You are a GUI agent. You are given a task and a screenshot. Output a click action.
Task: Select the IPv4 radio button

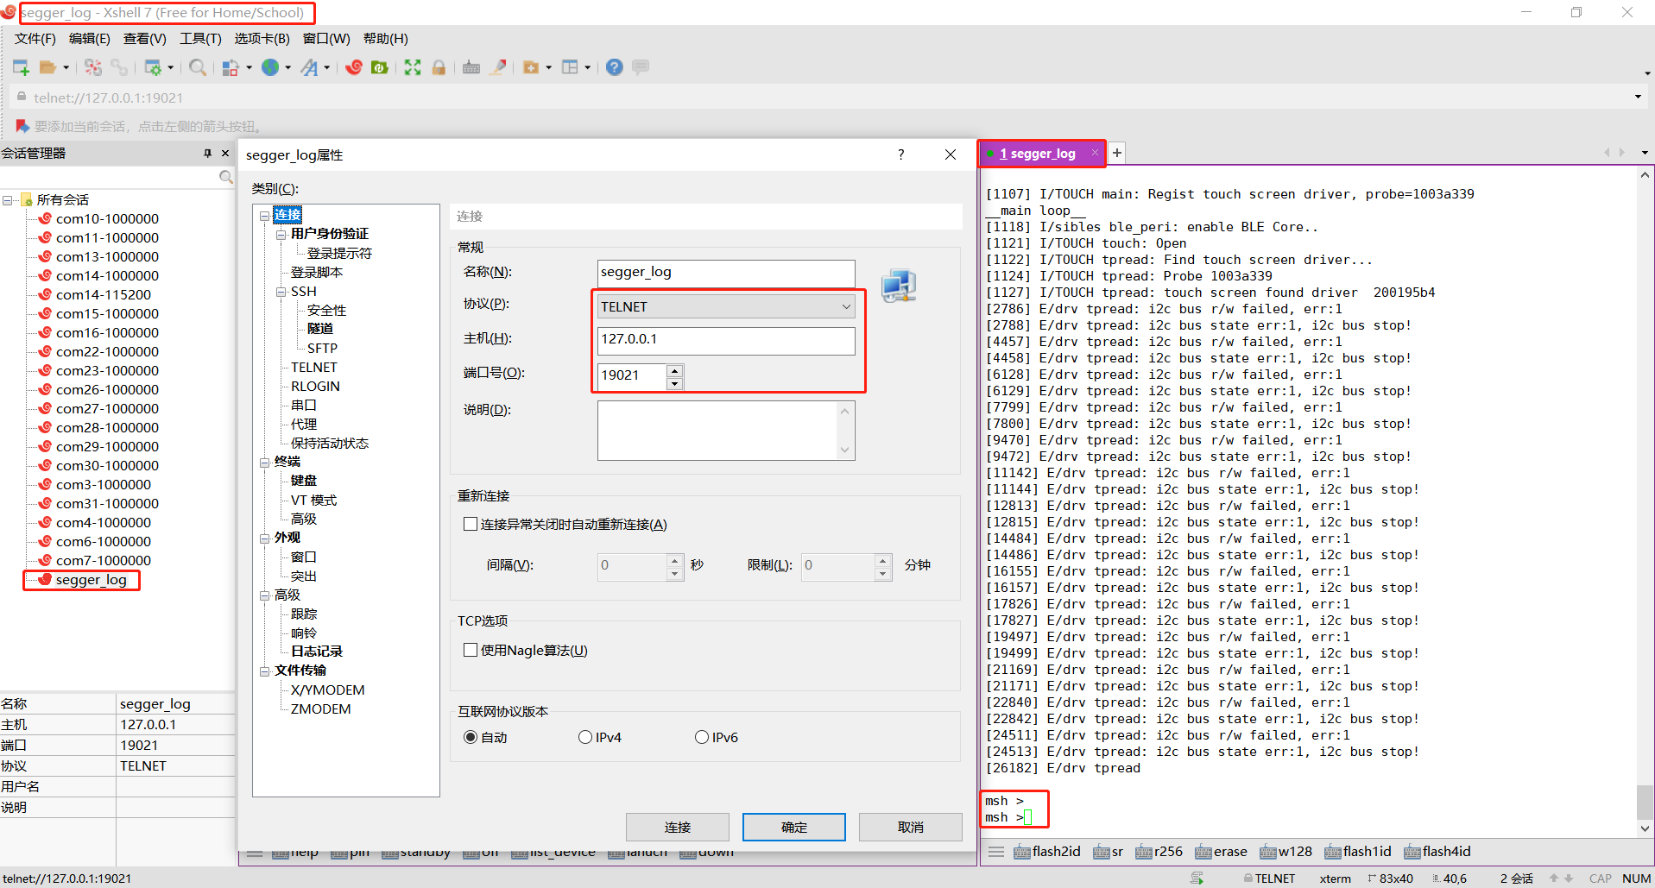coord(585,737)
